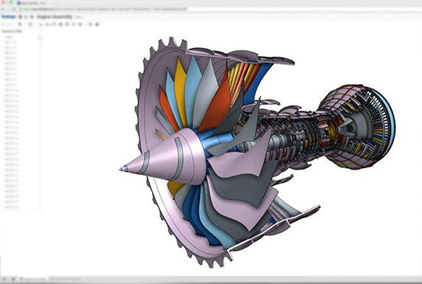The image size is (422, 284).
Task: Click the last dark round icon in toolbar
Action: click(97, 24)
